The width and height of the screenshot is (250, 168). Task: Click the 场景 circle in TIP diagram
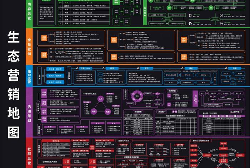(x=93, y=112)
